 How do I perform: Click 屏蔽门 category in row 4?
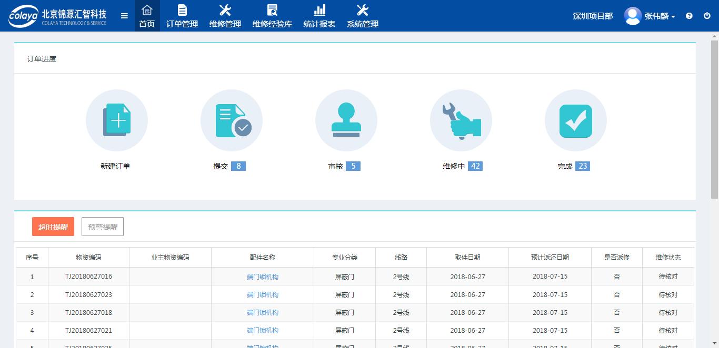[345, 331]
